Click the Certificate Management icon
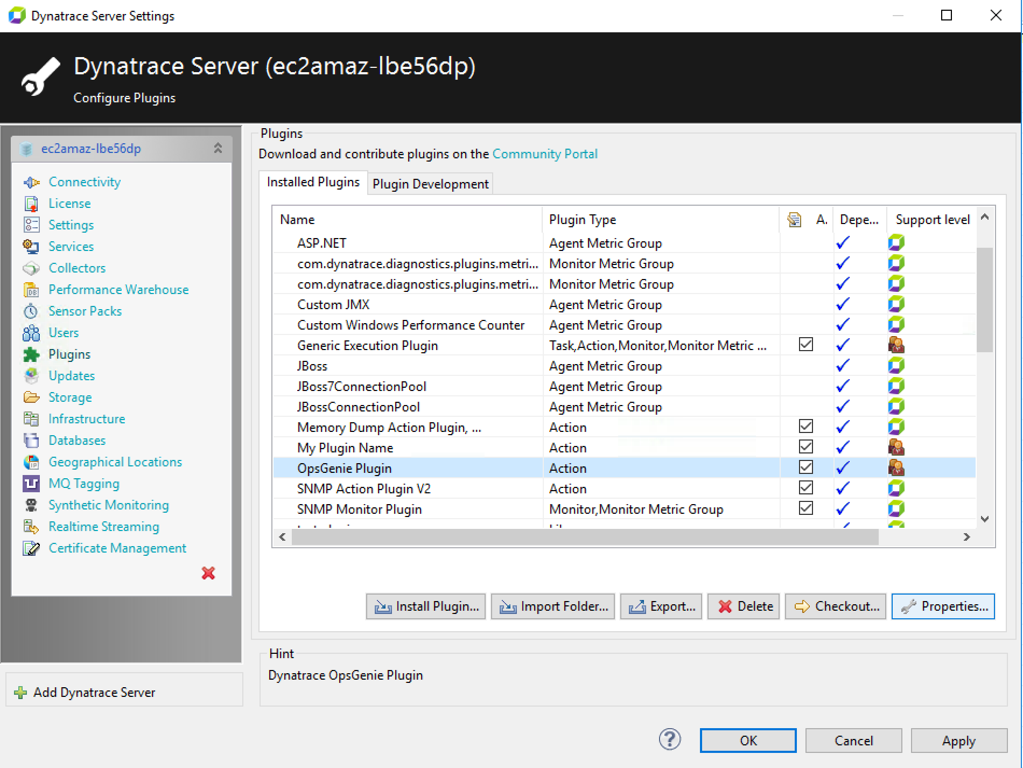 point(31,548)
